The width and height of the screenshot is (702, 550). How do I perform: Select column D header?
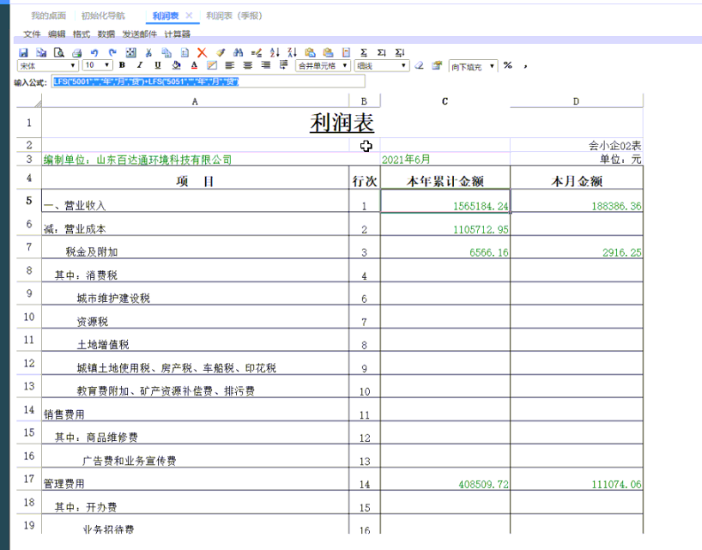click(576, 101)
